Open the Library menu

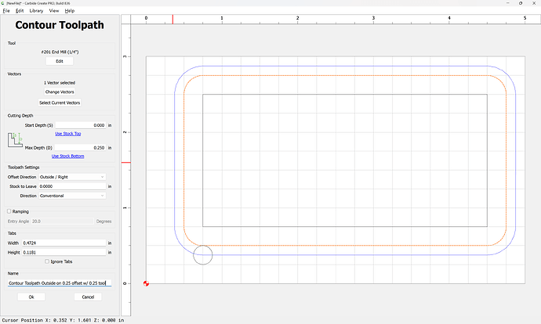(x=38, y=11)
